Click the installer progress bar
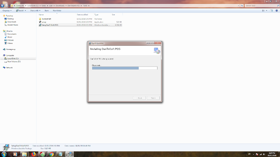Screen dimensions: 280x157 point(125,68)
